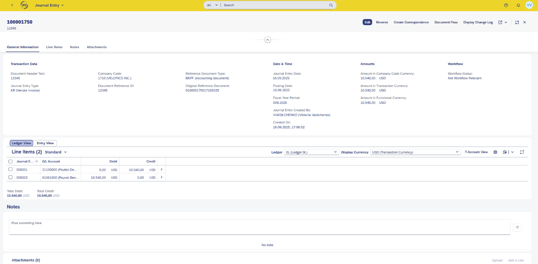Open the help question mark icon

coord(506,5)
